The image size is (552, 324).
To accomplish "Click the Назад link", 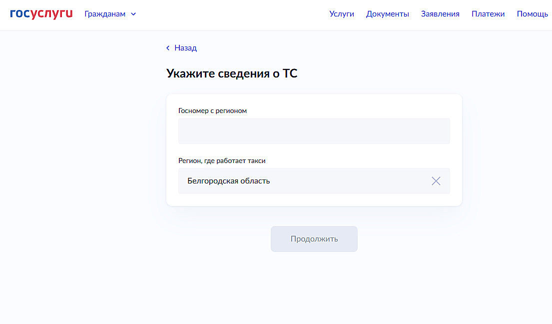I will coord(185,47).
